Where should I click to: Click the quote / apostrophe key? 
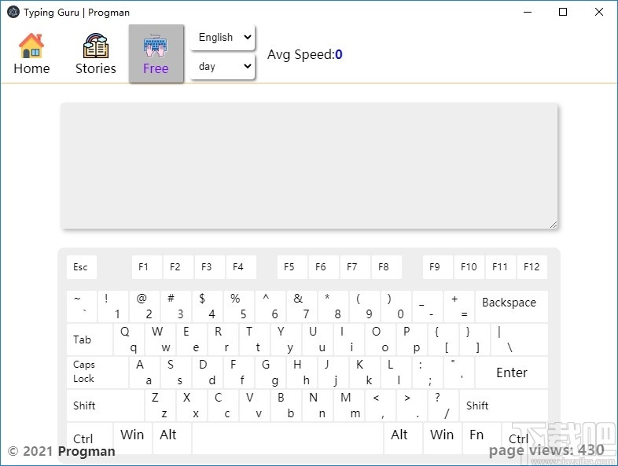point(459,372)
